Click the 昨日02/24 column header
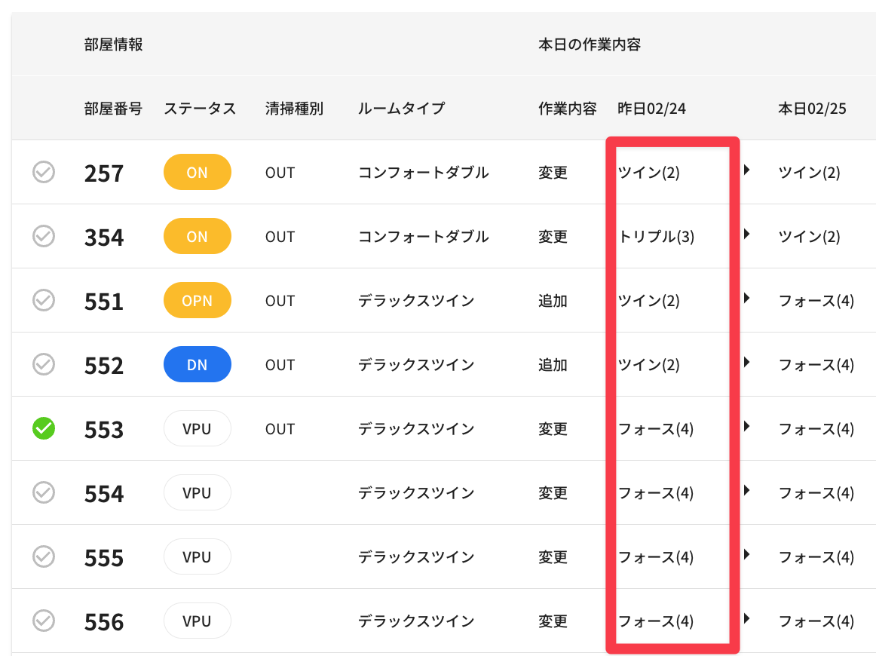Viewport: 876px width, 656px height. click(x=651, y=109)
